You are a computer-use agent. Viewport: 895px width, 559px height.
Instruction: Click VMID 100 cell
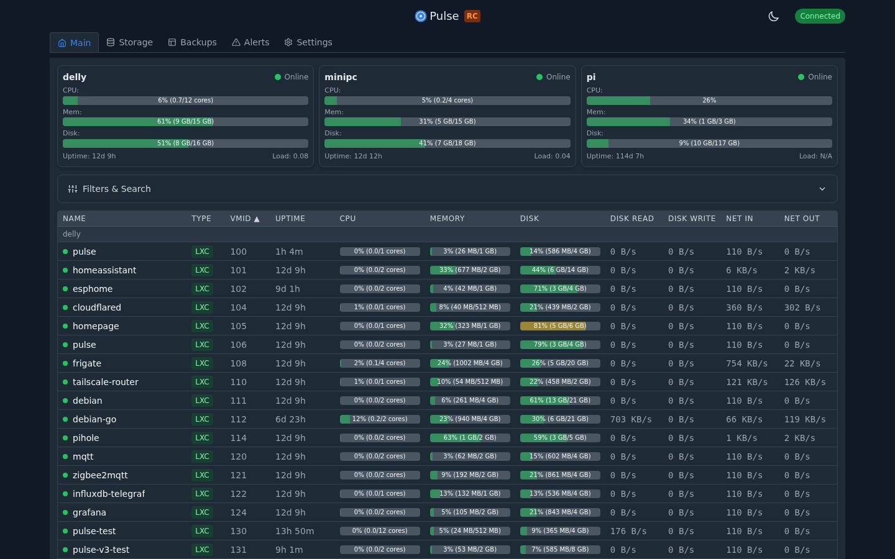tap(239, 252)
